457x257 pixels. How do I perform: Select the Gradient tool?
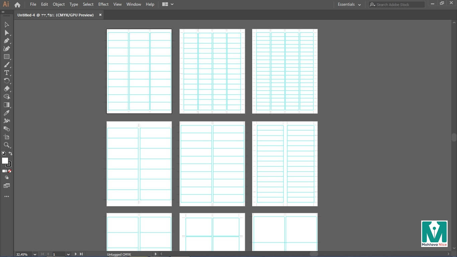[x=6, y=105]
